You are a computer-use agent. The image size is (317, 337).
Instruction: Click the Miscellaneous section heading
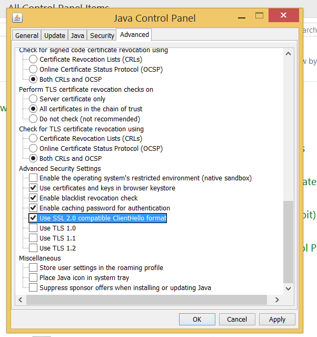(40, 258)
